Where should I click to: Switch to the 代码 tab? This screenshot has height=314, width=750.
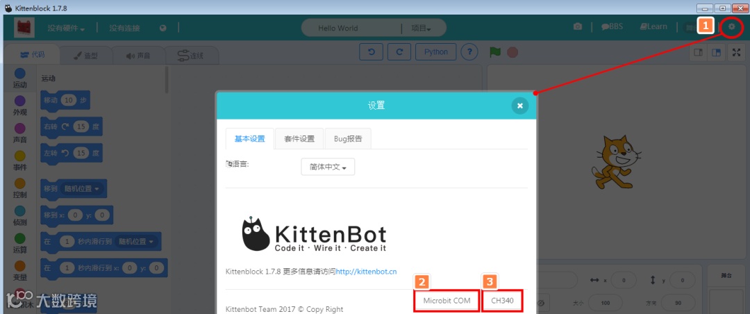31,55
